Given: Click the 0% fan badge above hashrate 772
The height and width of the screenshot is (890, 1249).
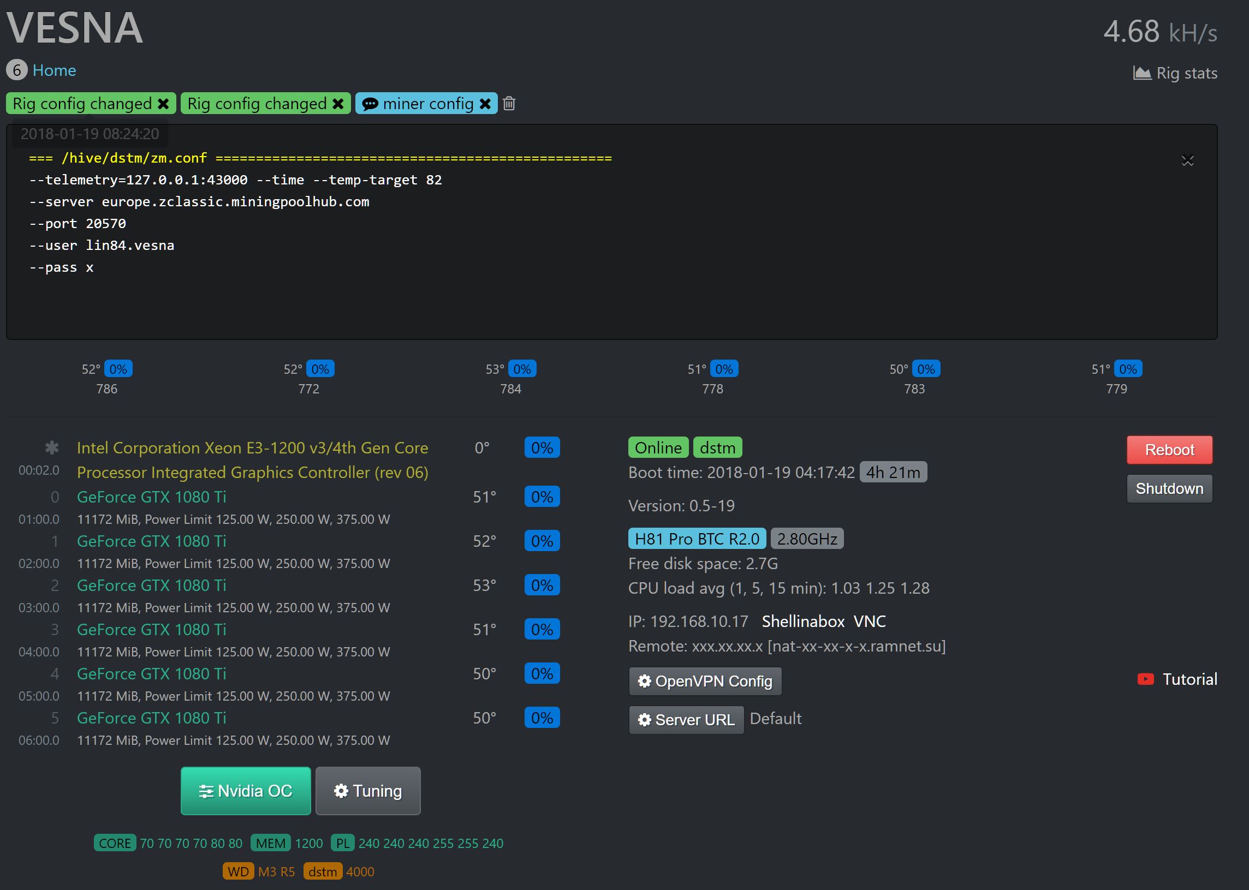Looking at the screenshot, I should (x=320, y=369).
